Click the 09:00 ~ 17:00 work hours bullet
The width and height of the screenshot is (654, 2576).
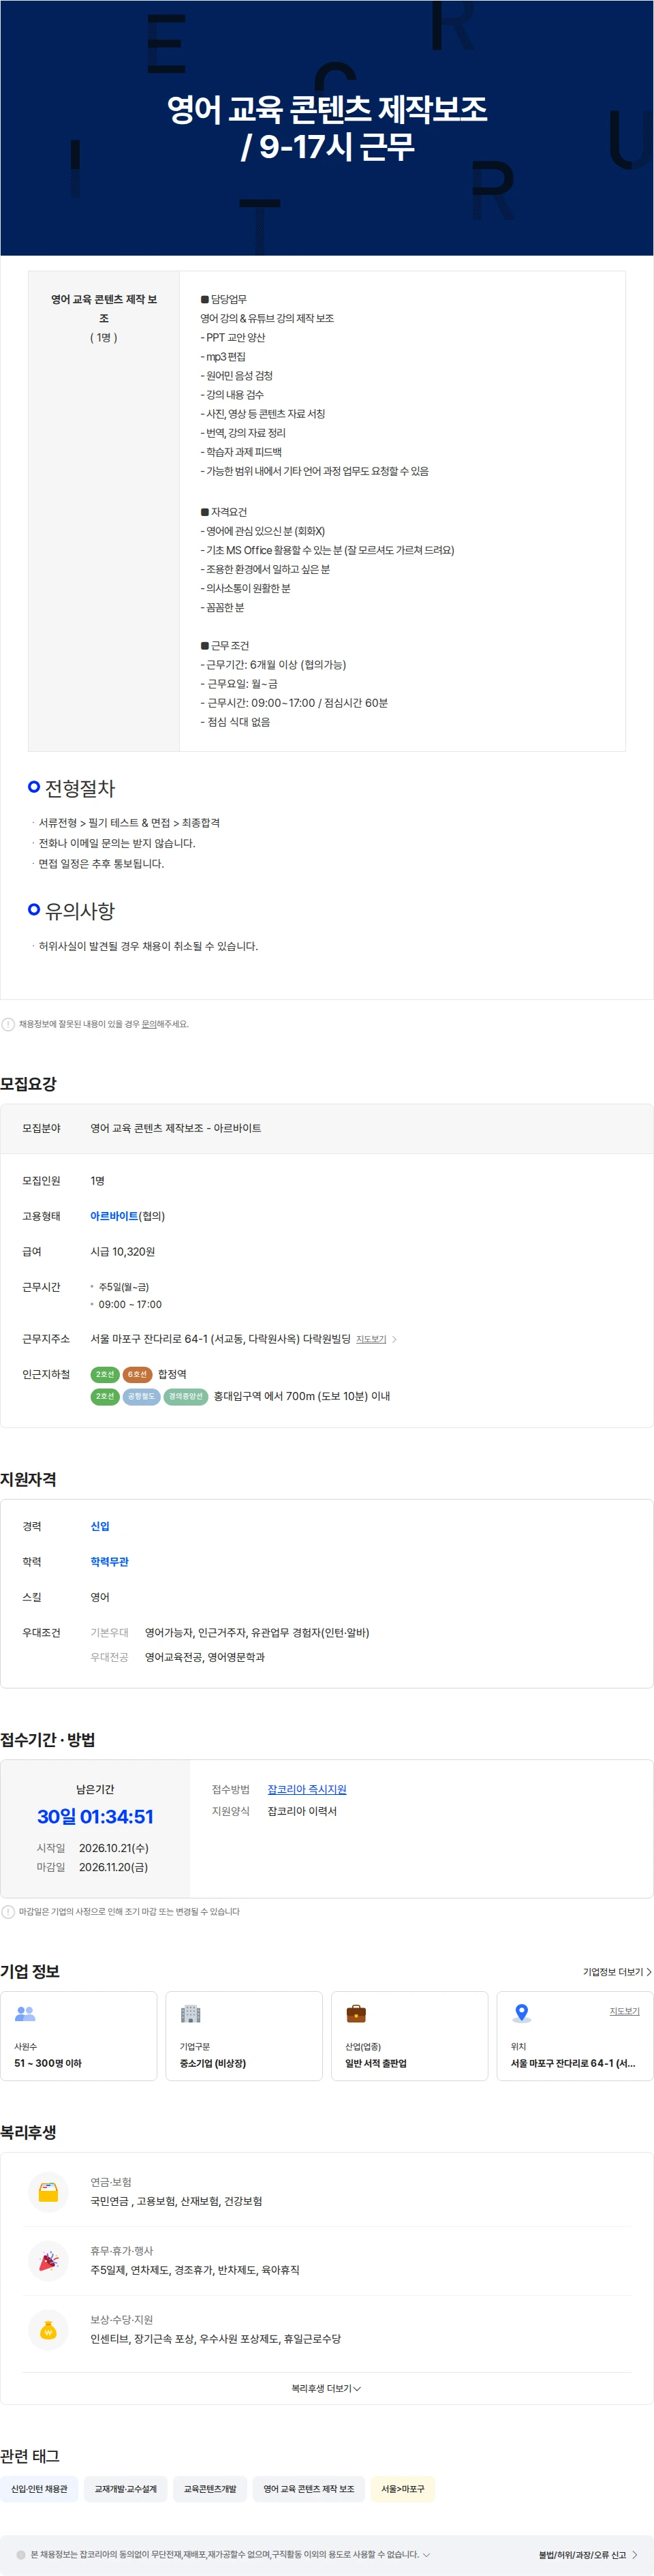point(130,1304)
